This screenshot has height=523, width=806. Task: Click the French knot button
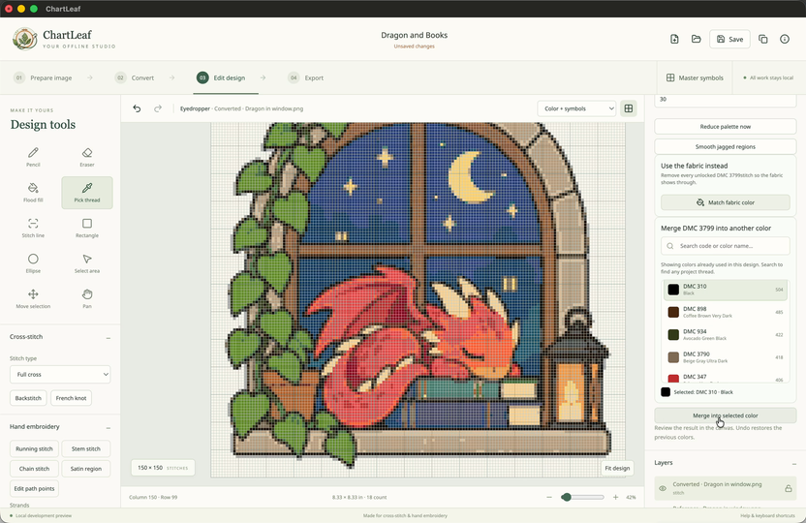coord(71,398)
